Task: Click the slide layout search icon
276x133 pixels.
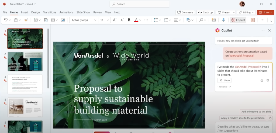Action: [x=46, y=20]
